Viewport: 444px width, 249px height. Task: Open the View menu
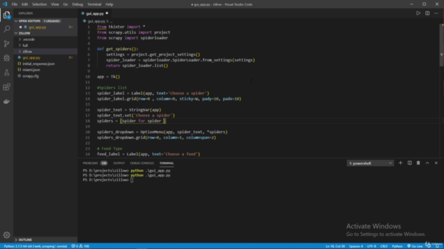click(x=55, y=4)
